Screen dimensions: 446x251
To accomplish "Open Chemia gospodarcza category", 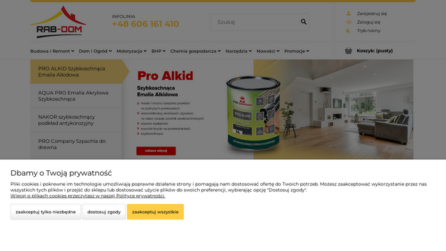I will click(x=195, y=51).
